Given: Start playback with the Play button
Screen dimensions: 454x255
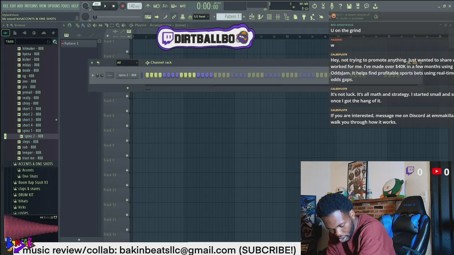Looking at the screenshot, I should 105,6.
